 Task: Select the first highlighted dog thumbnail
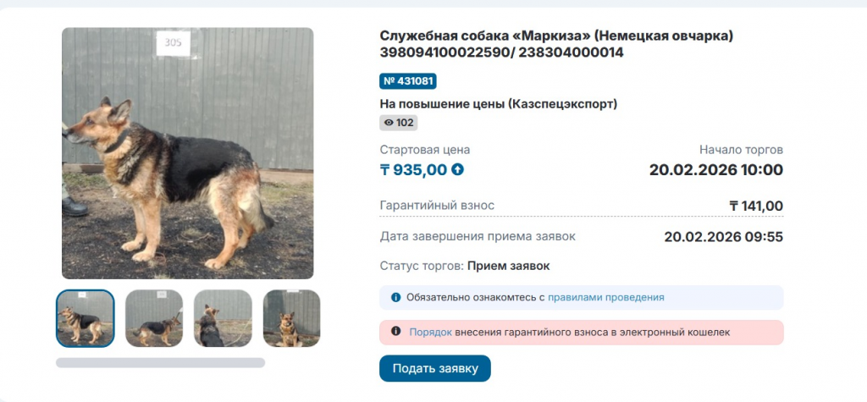[86, 318]
